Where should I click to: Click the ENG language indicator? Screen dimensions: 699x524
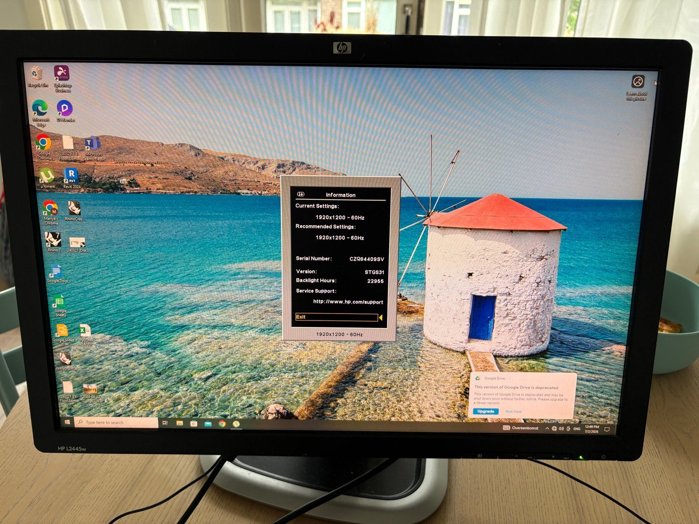[x=577, y=429]
